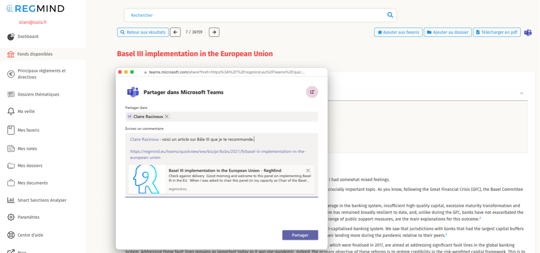Go to next result arrow
The width and height of the screenshot is (540, 253).
click(214, 32)
